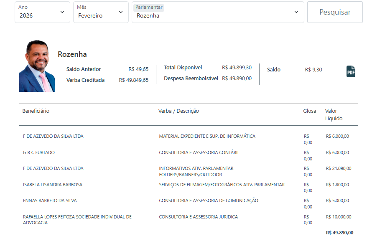Click the CONSULTORIA E ASSESSORIA CONTÁBIL description
390x241 pixels.
point(199,152)
